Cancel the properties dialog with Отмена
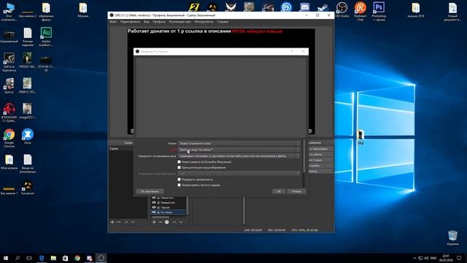The width and height of the screenshot is (467, 263). tap(296, 191)
